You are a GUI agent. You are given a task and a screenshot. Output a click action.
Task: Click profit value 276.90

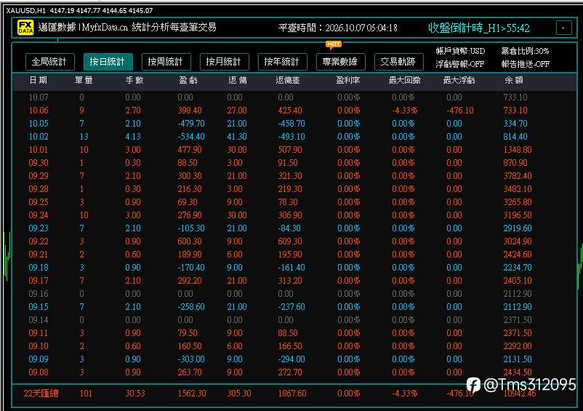pyautogui.click(x=190, y=215)
